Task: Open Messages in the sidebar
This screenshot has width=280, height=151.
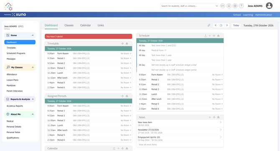Action: [x=11, y=59]
